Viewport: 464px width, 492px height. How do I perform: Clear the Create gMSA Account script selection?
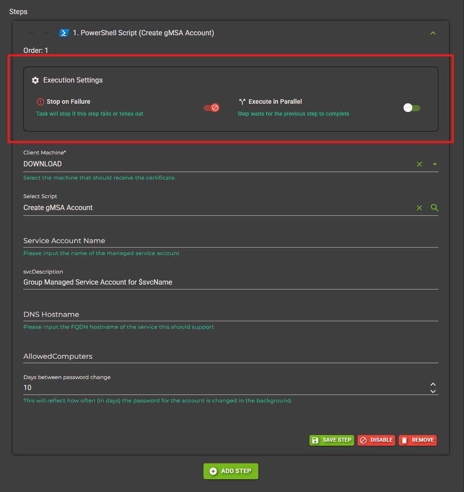(419, 207)
